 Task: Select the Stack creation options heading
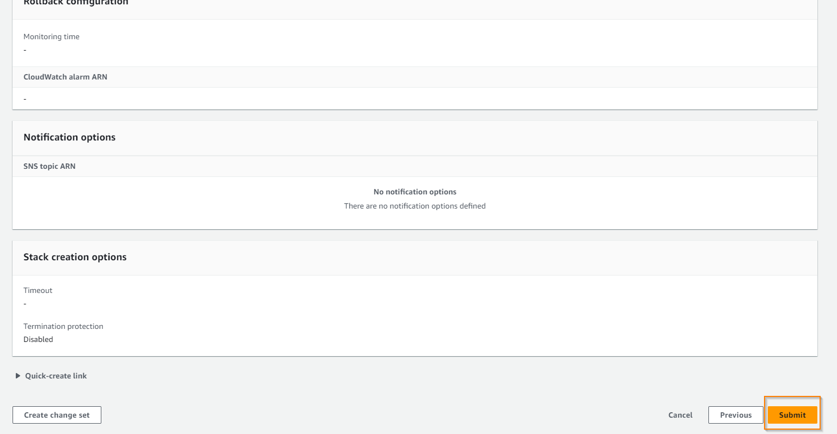point(75,257)
